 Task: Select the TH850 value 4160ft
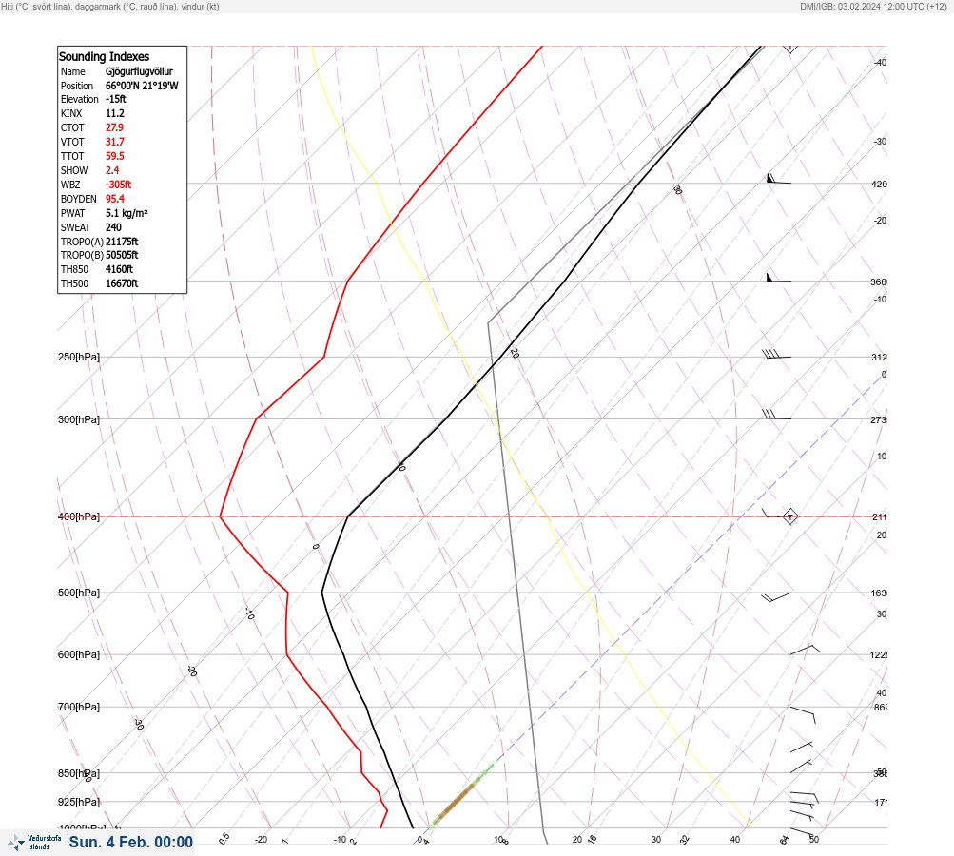[119, 269]
